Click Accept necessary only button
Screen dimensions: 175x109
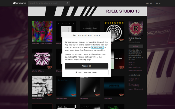[87, 72]
